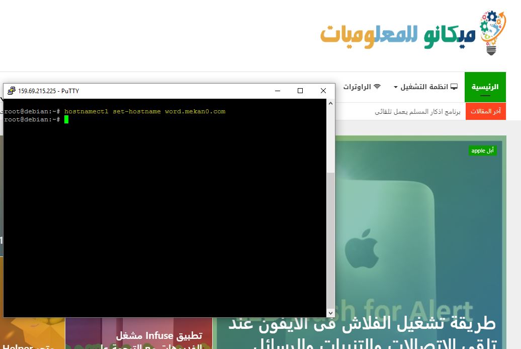521x349 pixels.
Task: Open the Infuse app article card
Action: (x=139, y=333)
